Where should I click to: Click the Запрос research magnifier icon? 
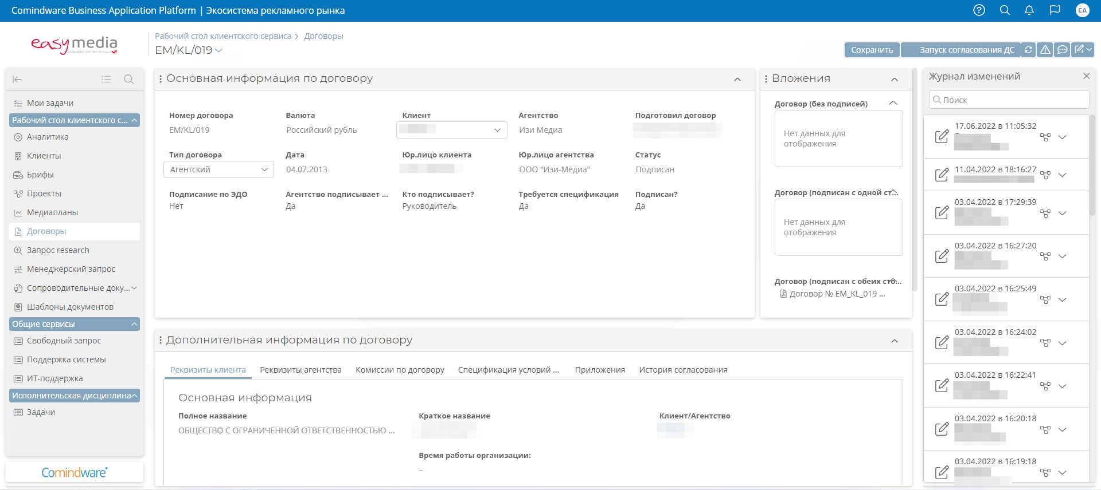point(18,251)
